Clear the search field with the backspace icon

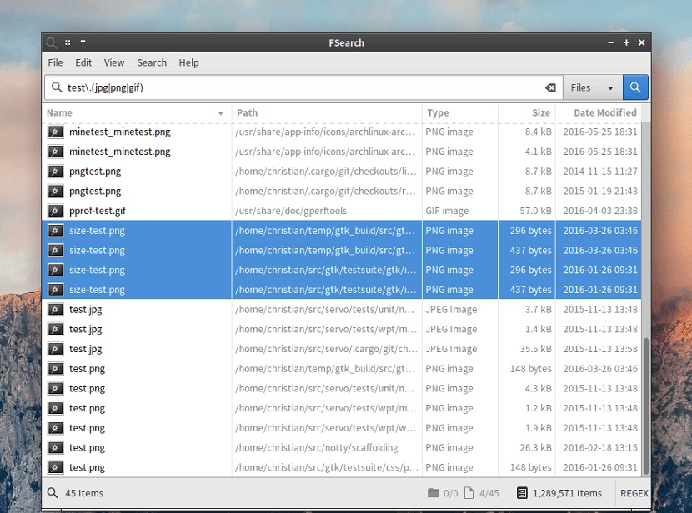pyautogui.click(x=550, y=87)
